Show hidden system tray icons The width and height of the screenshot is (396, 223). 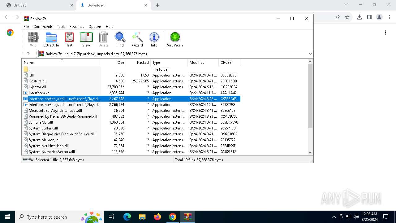click(x=334, y=217)
